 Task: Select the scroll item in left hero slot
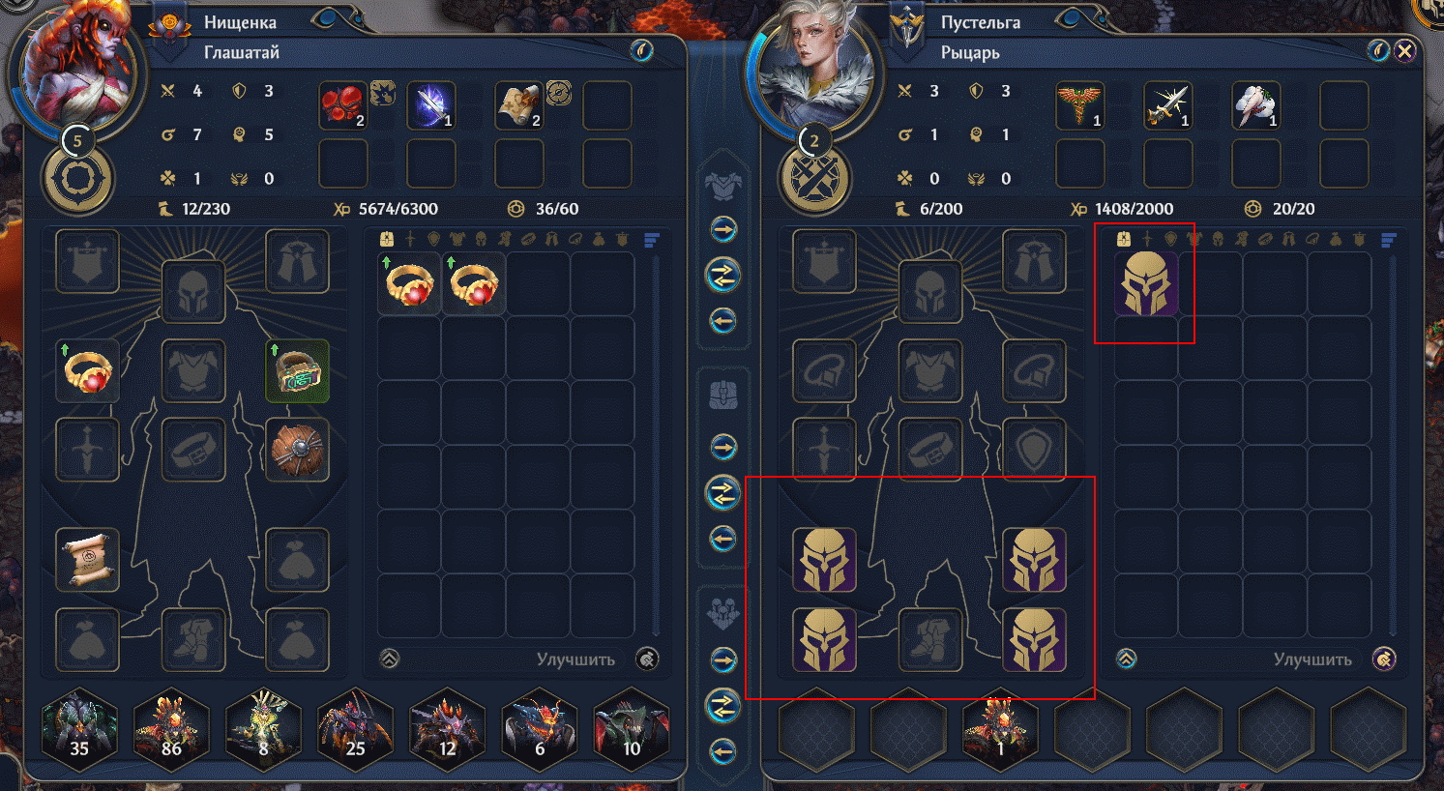pos(88,560)
